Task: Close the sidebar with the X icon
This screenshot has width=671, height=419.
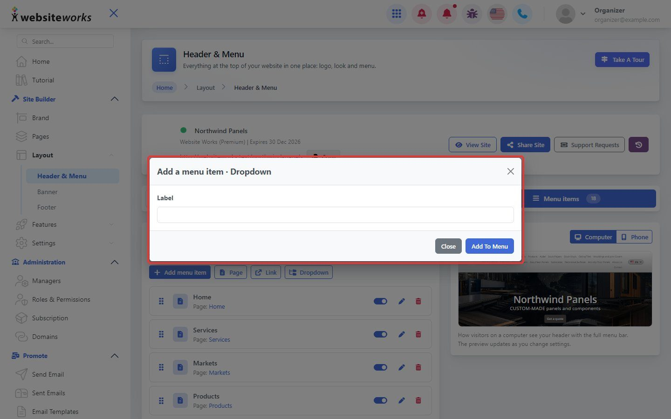Action: pyautogui.click(x=114, y=13)
